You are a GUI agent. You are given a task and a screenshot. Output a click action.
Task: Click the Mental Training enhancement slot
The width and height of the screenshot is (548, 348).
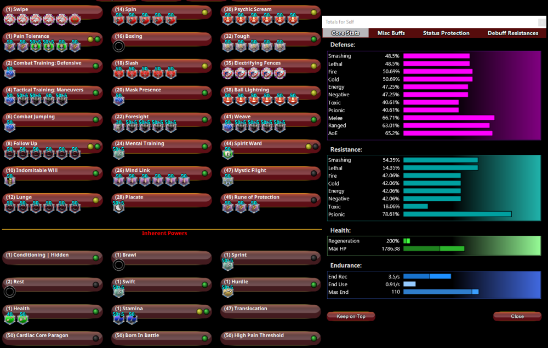tap(118, 154)
